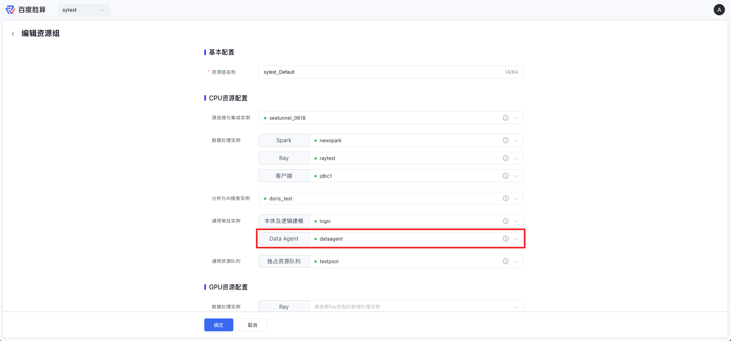Viewport: 731px width, 341px height.
Task: Open the GPU Ray instance dropdown
Action: pos(416,307)
